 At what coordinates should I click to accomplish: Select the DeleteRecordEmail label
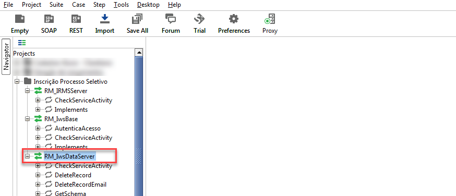pyautogui.click(x=80, y=185)
